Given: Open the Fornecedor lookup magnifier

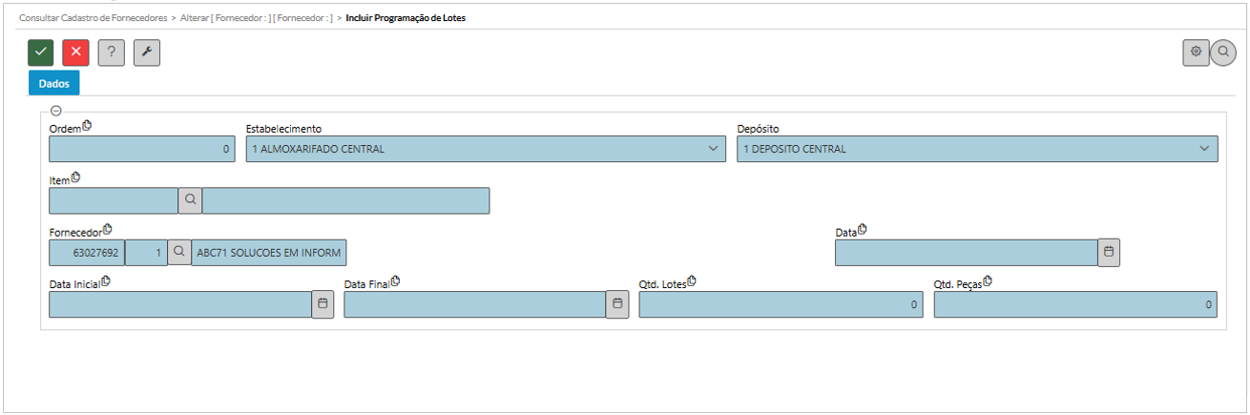Looking at the screenshot, I should (x=178, y=252).
